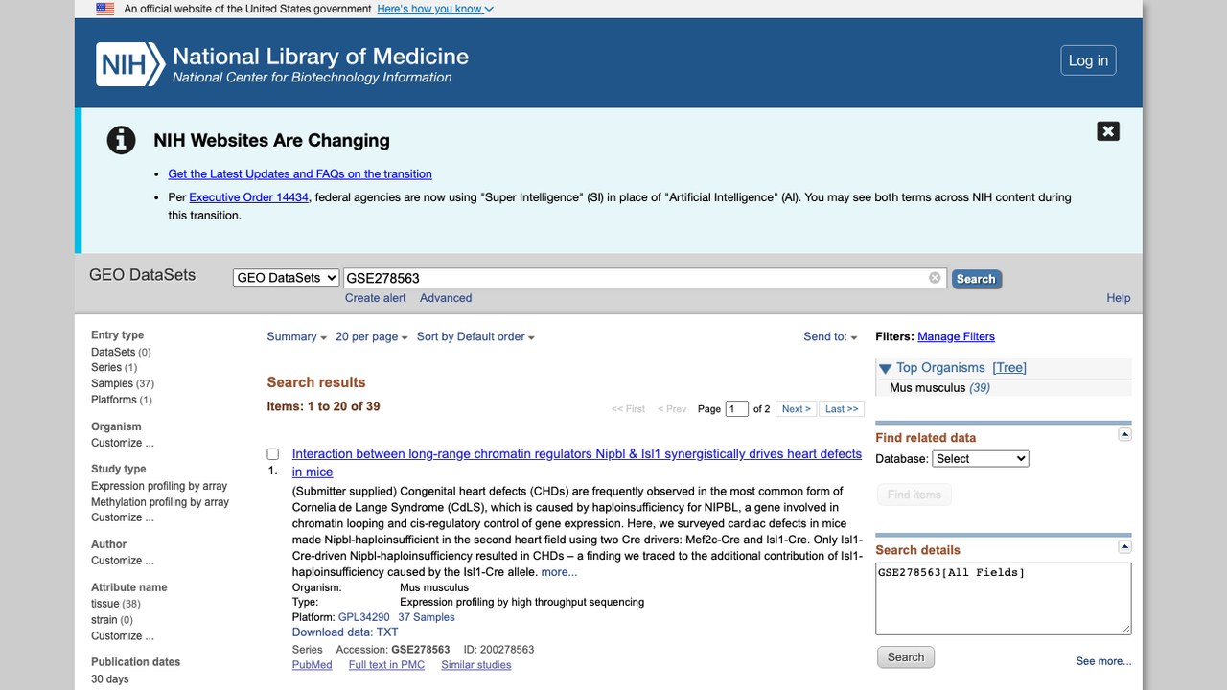This screenshot has height=690, width=1227.
Task: Open the PubMed link for result
Action: (312, 665)
